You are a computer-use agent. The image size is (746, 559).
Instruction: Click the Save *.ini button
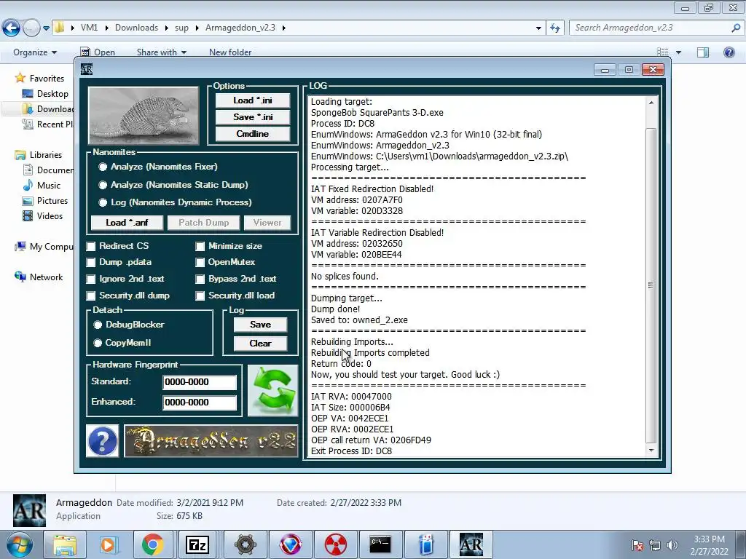coord(253,117)
